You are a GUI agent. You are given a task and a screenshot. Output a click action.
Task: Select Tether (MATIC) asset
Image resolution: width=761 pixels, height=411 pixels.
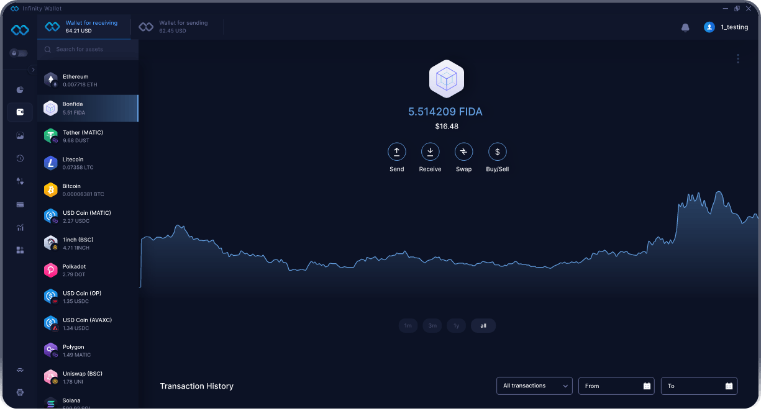click(88, 137)
